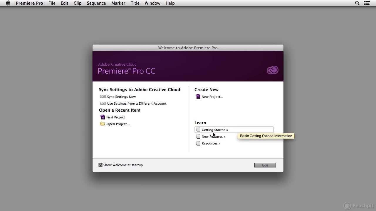Create a New Project...
The height and width of the screenshot is (211, 376).
point(212,97)
